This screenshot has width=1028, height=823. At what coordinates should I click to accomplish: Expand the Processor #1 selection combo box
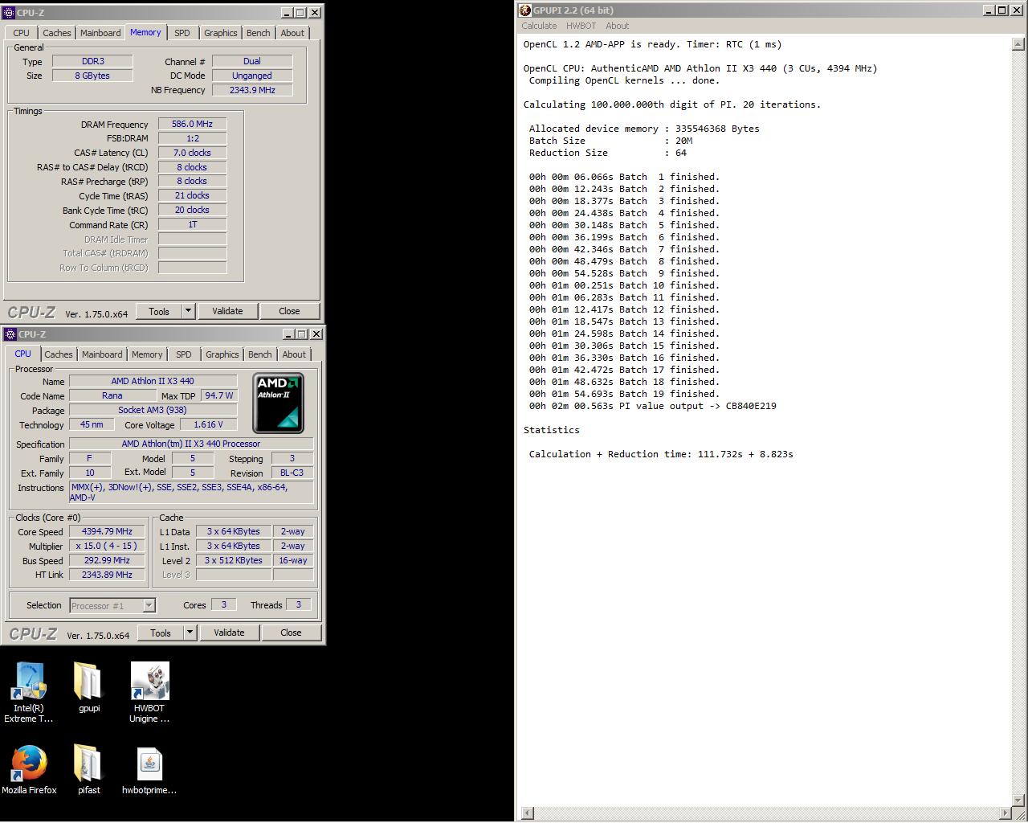coord(149,605)
